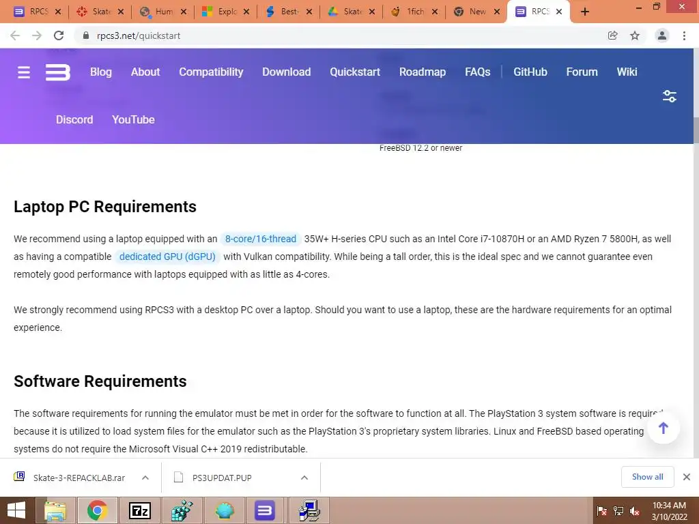Open the Discord link in header
This screenshot has width=699, height=524.
click(74, 119)
